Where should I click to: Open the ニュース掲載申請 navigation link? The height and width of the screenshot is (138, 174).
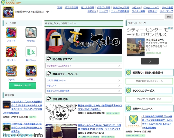pyautogui.click(x=120, y=11)
